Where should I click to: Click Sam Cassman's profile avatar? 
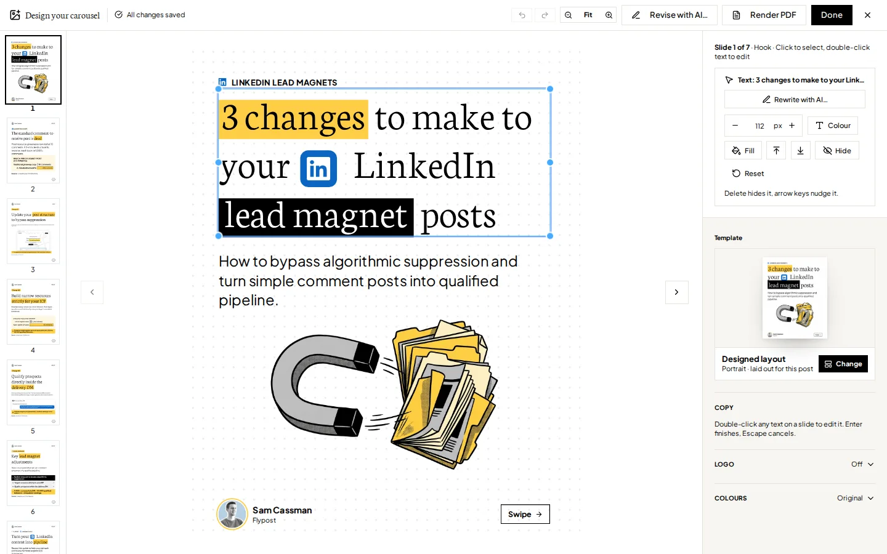click(232, 514)
